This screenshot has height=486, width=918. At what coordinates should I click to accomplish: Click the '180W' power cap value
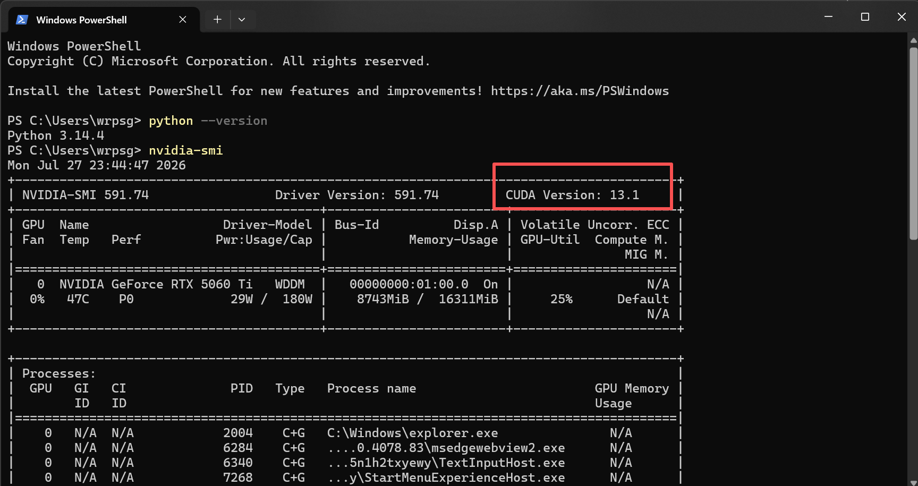297,299
